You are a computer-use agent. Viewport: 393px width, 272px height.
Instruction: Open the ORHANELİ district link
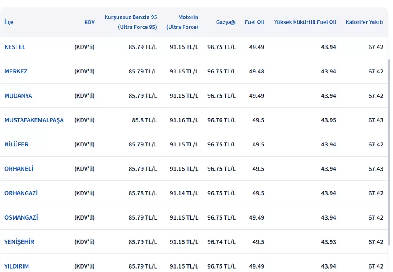coord(19,169)
